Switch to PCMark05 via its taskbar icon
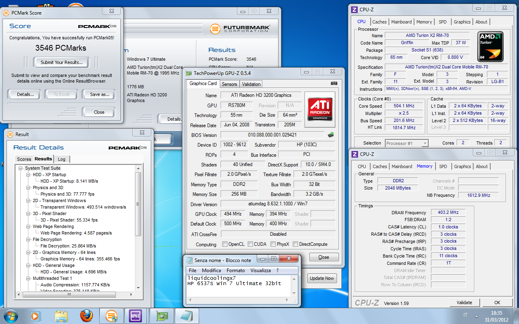 click(111, 315)
